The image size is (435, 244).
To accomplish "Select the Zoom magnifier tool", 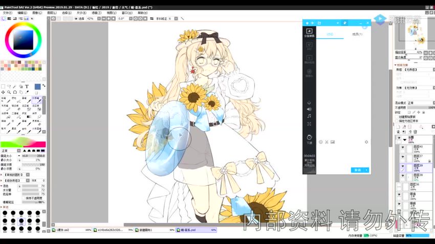I will click(9, 92).
